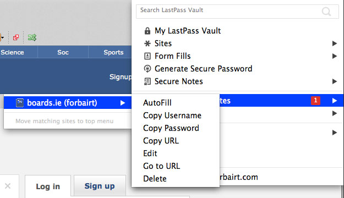The height and width of the screenshot is (198, 344).
Task: Click the boards.ie site favicon
Action: [20, 103]
